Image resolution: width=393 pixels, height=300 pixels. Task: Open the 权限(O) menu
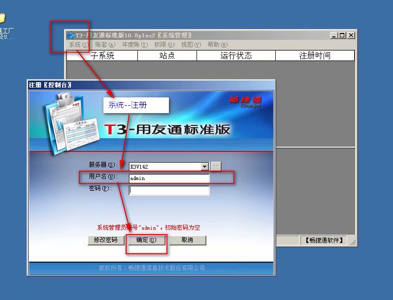click(164, 45)
